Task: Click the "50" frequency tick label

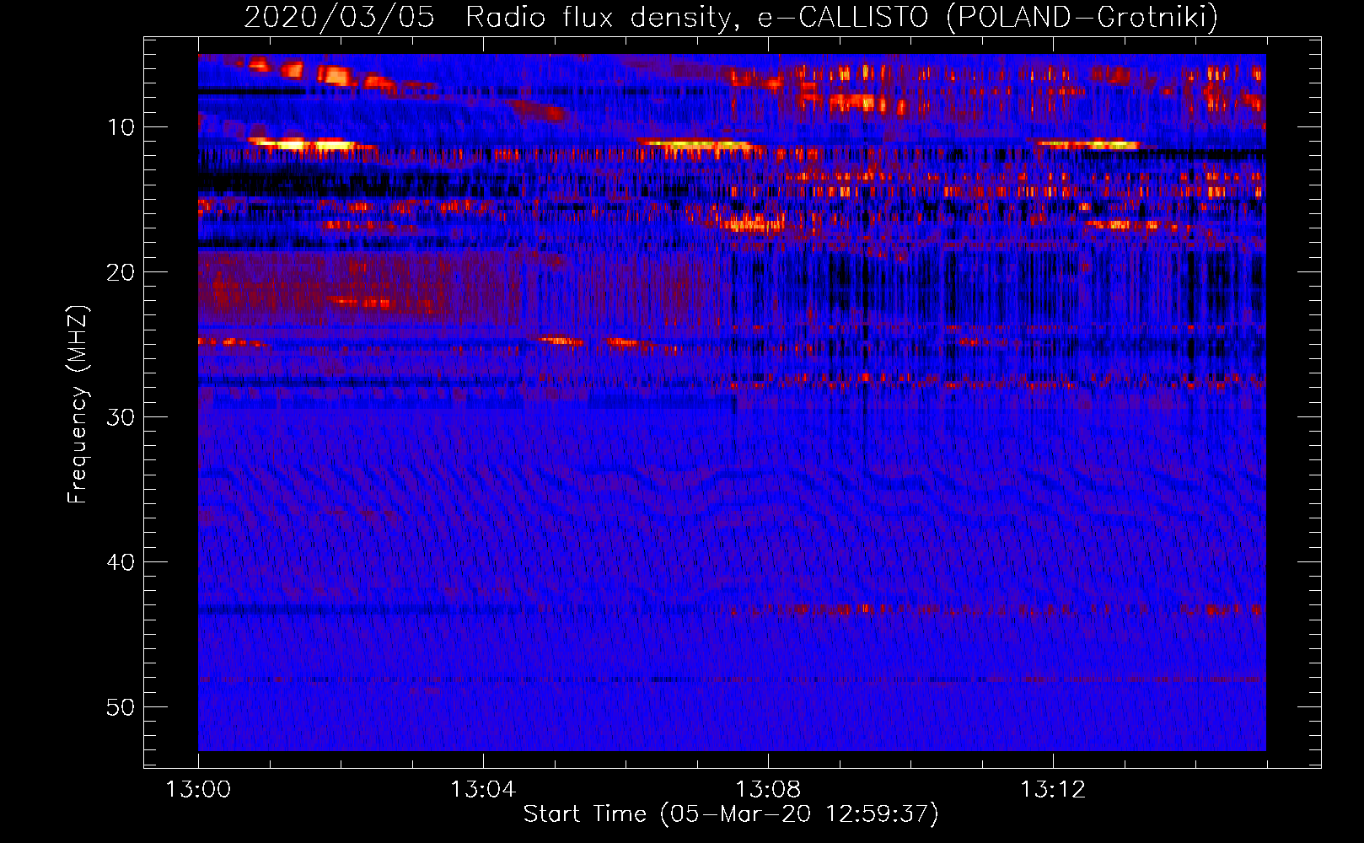Action: 121,707
